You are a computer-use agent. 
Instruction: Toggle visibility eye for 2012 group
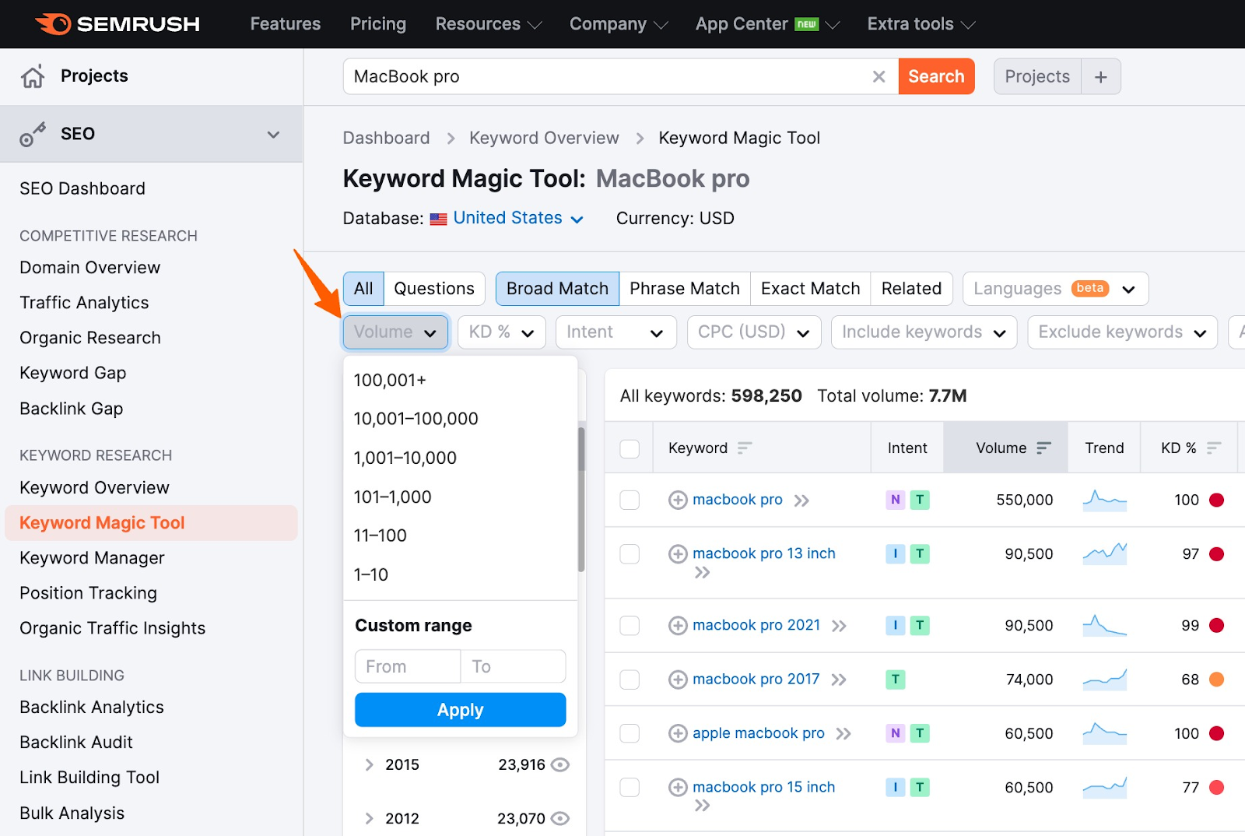tap(560, 818)
